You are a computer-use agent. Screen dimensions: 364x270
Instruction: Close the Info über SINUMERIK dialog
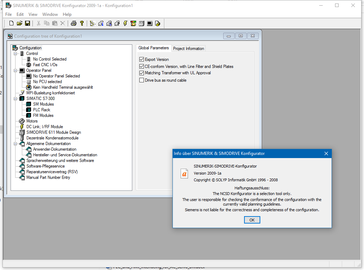pyautogui.click(x=326, y=153)
